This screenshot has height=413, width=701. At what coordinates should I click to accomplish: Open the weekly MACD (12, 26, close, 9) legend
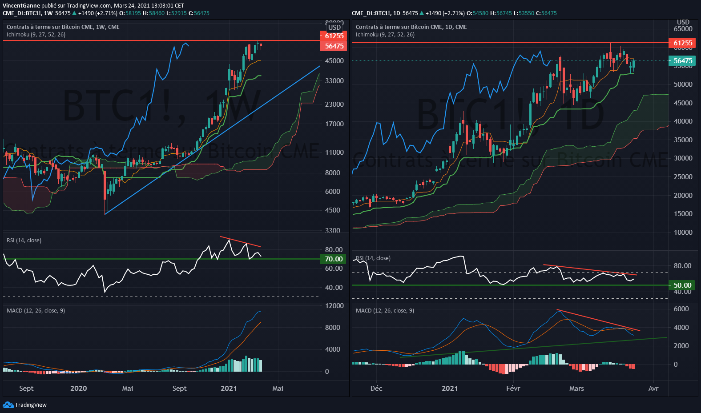pyautogui.click(x=36, y=311)
